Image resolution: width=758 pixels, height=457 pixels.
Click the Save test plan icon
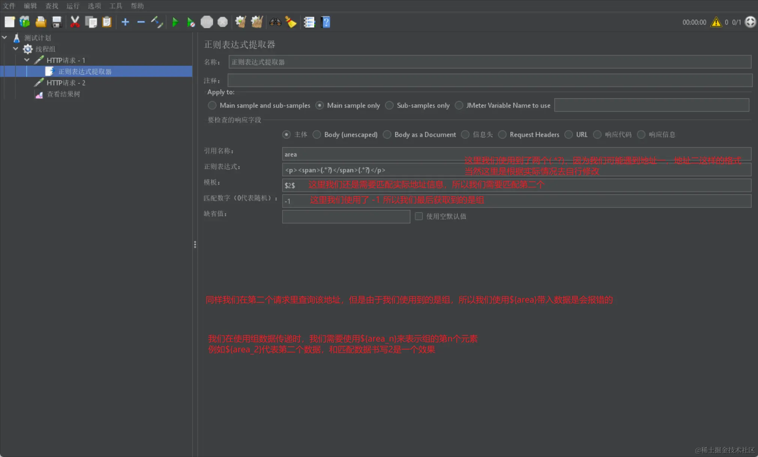point(57,22)
